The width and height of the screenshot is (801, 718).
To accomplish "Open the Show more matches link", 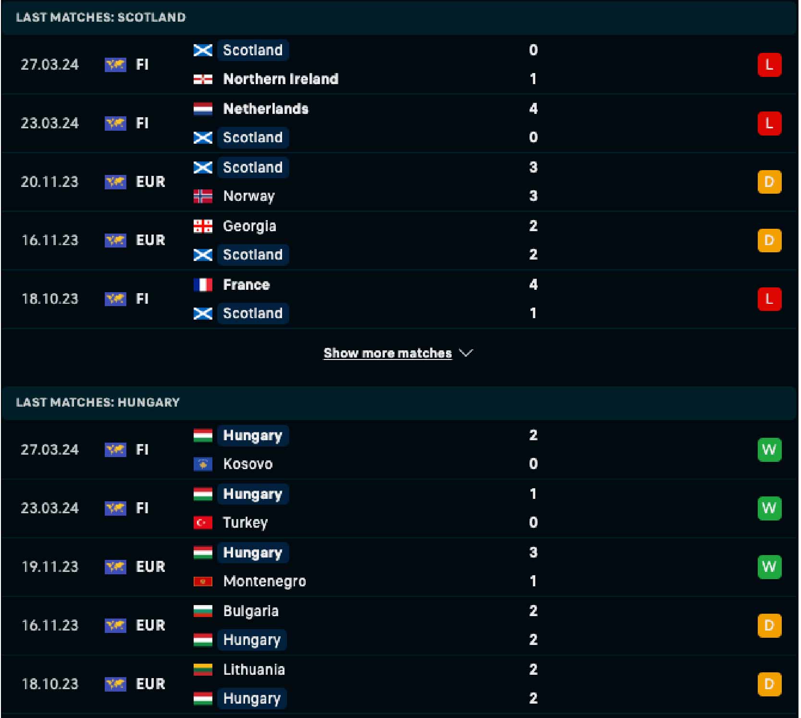I will 387,353.
